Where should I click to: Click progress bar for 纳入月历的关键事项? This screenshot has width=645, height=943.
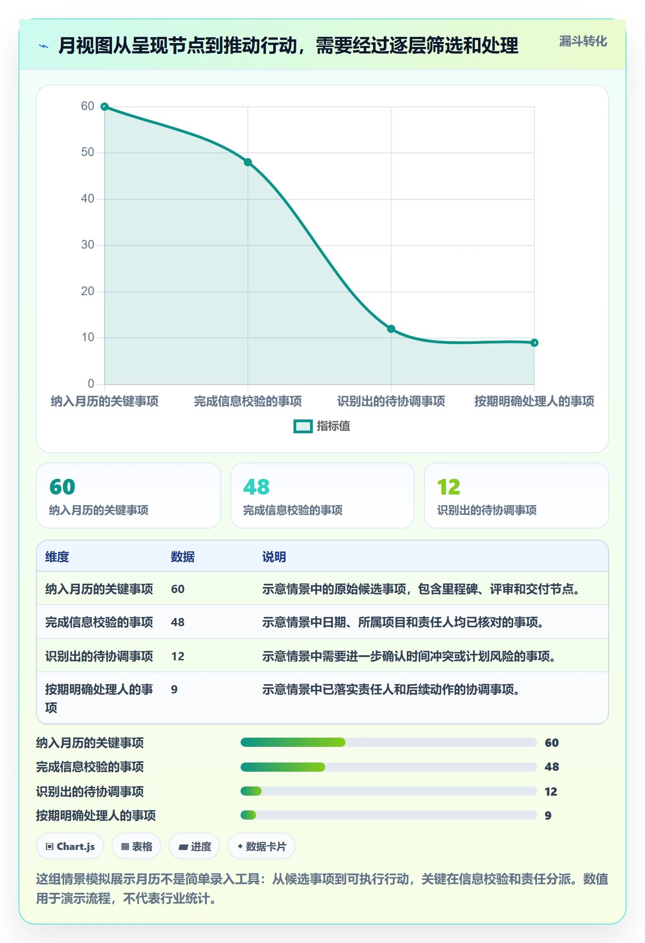pos(389,742)
